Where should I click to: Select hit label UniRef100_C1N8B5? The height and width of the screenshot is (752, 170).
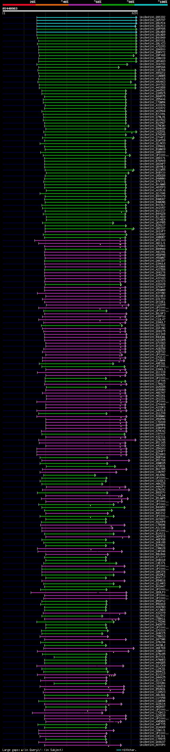point(152,76)
